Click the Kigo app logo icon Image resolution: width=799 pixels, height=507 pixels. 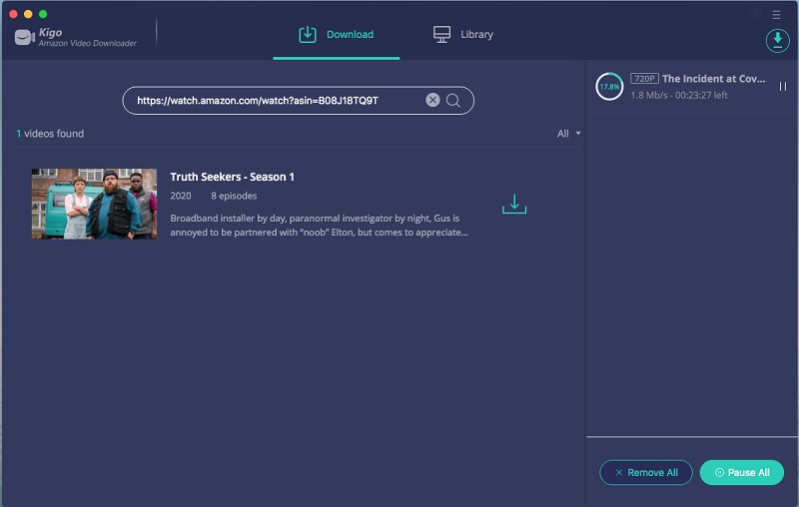click(24, 37)
